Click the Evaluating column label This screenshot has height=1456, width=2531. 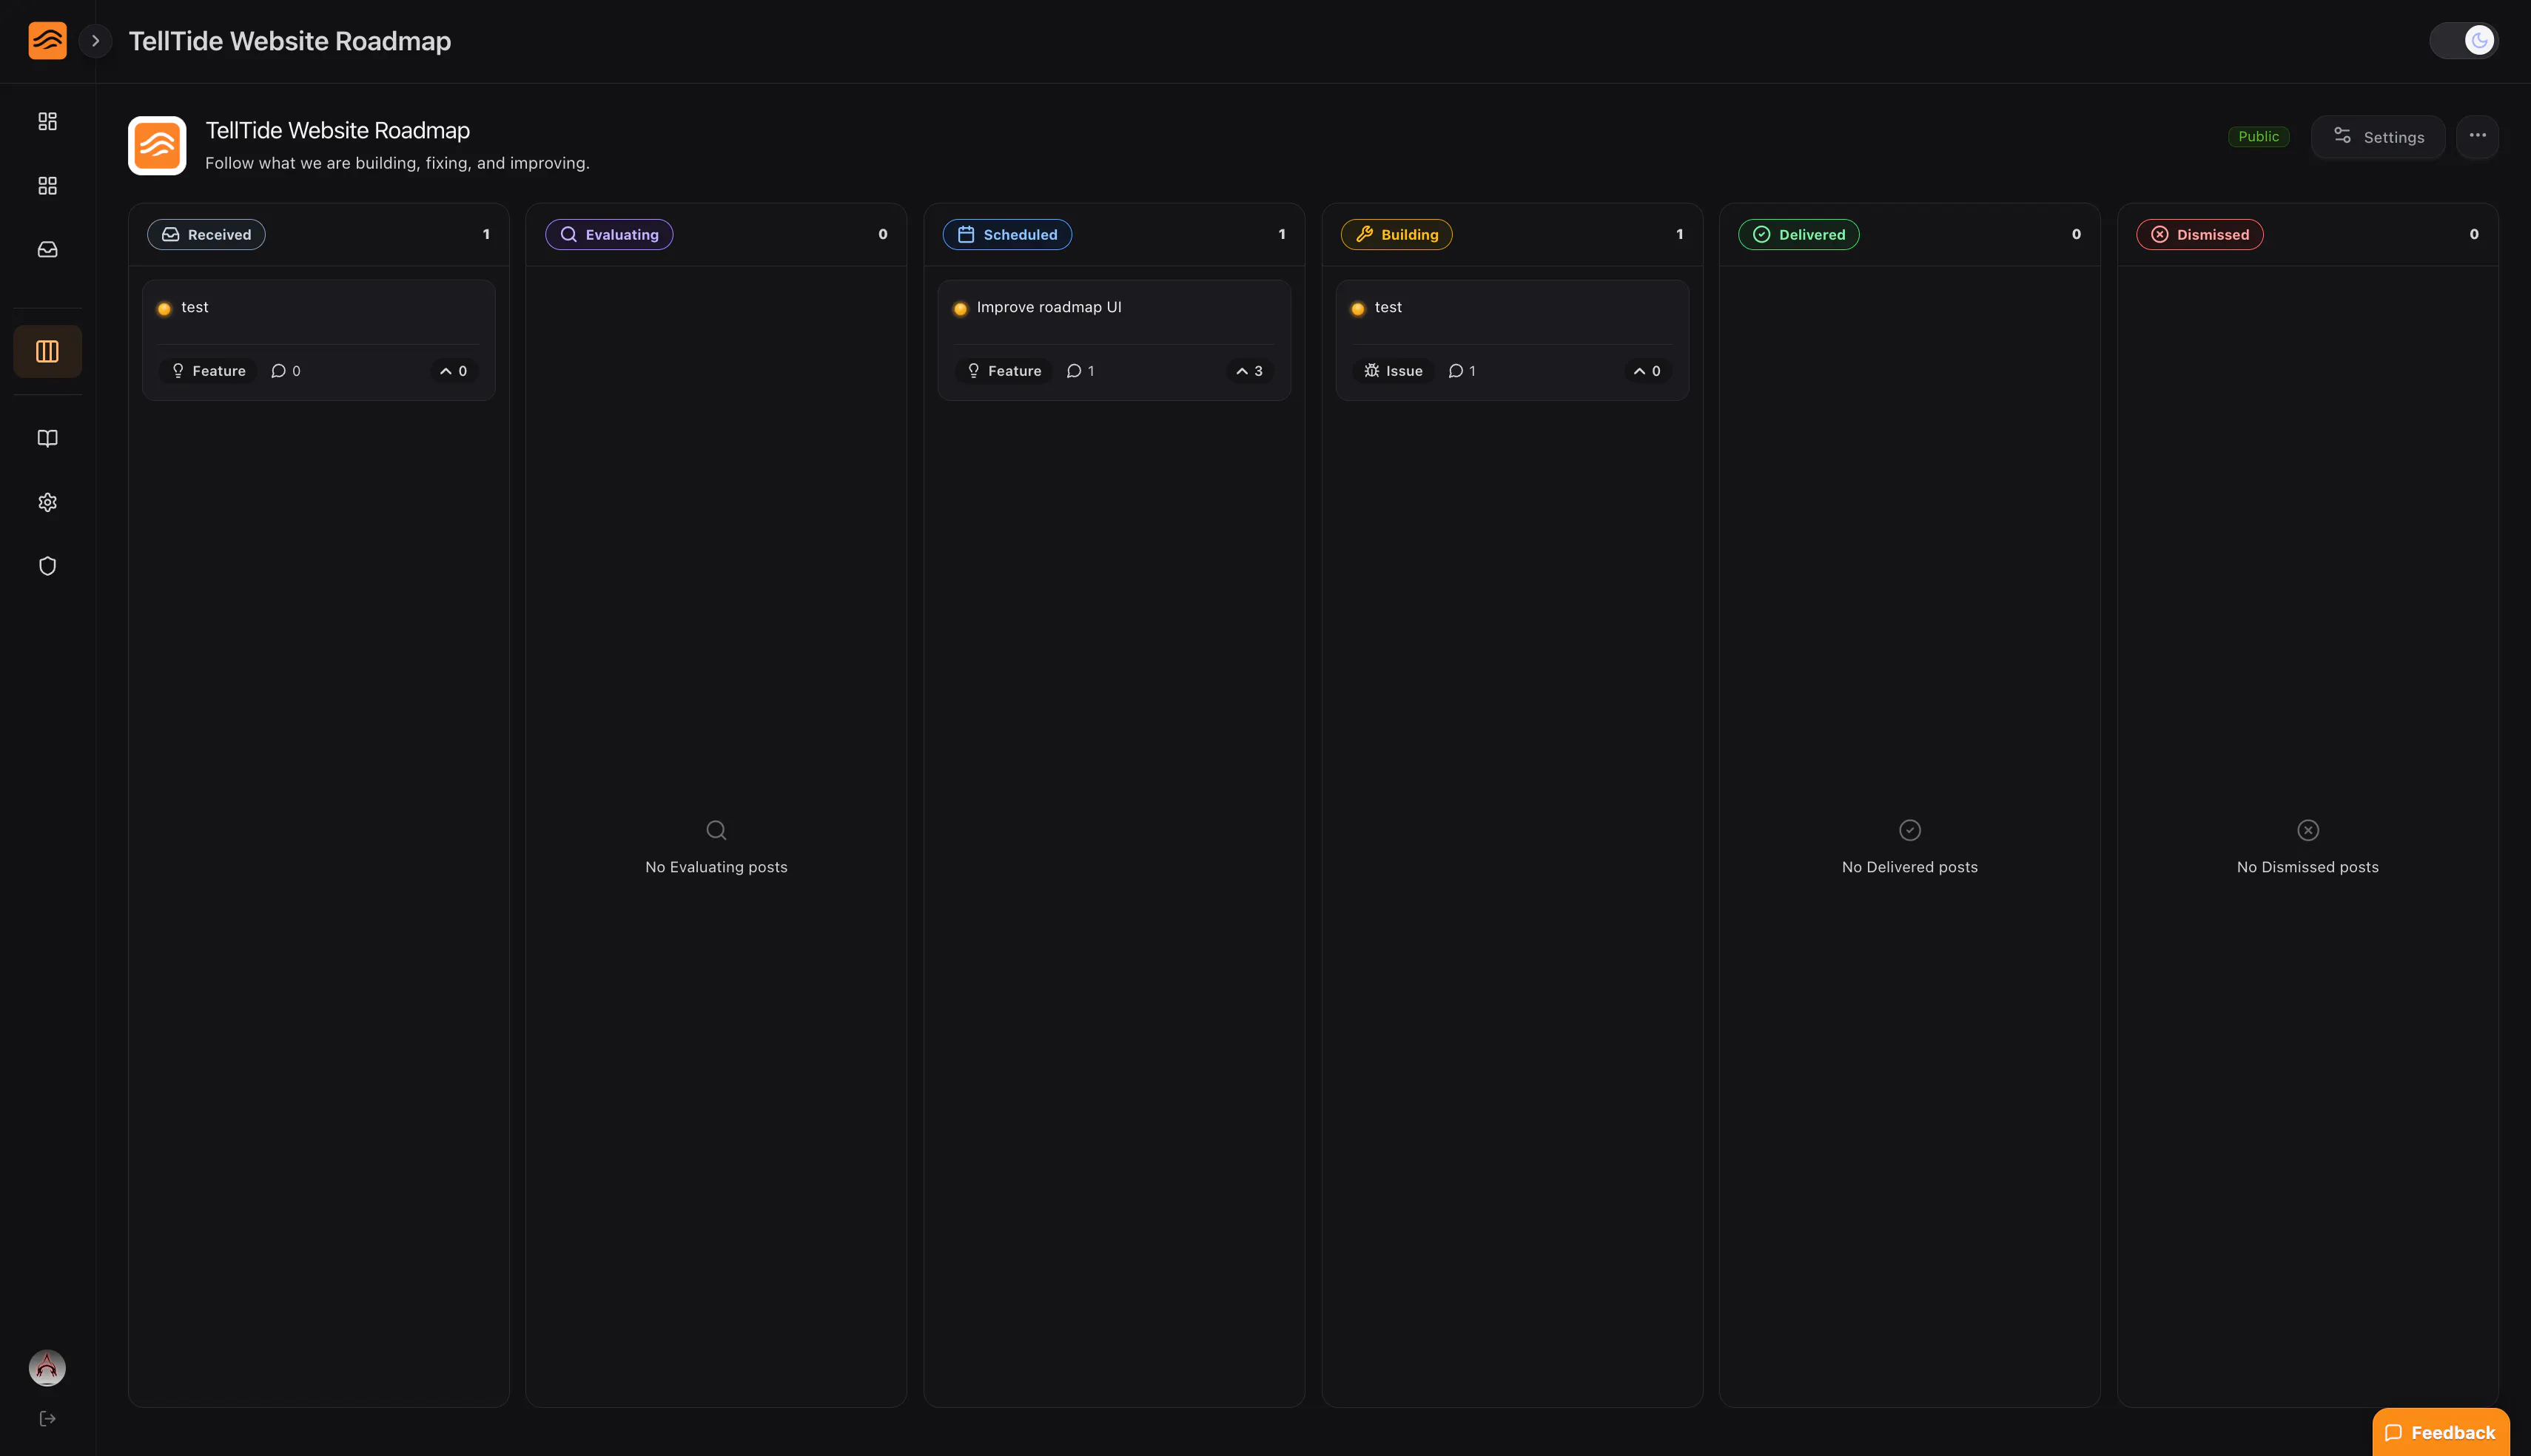coord(609,234)
